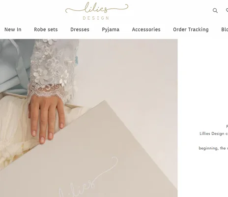
Task: Open the Order Tracking page
Action: (191, 30)
